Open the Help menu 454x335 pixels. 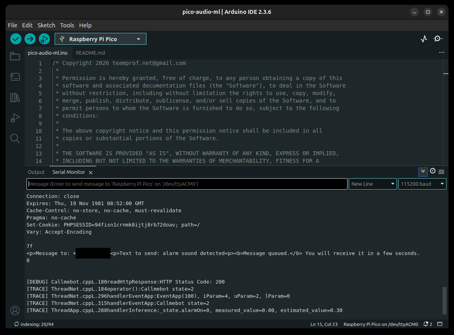pos(85,25)
